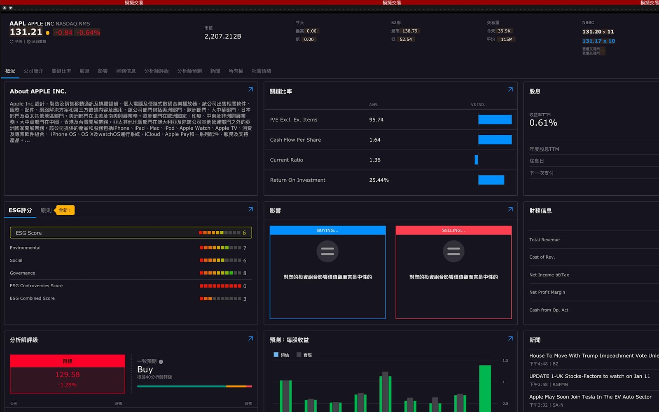This screenshot has width=659, height=412.
Task: Open 分析師評級 panel expand arrow
Action: pos(250,339)
